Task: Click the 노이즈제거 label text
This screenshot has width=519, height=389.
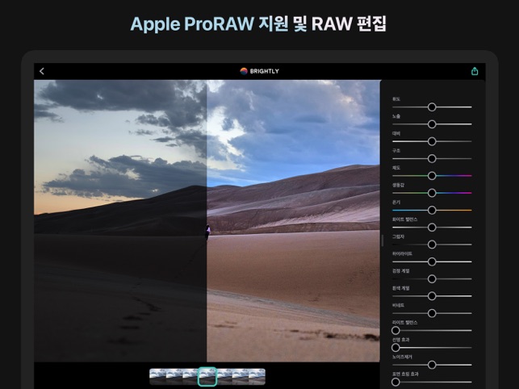Action: pyautogui.click(x=402, y=357)
